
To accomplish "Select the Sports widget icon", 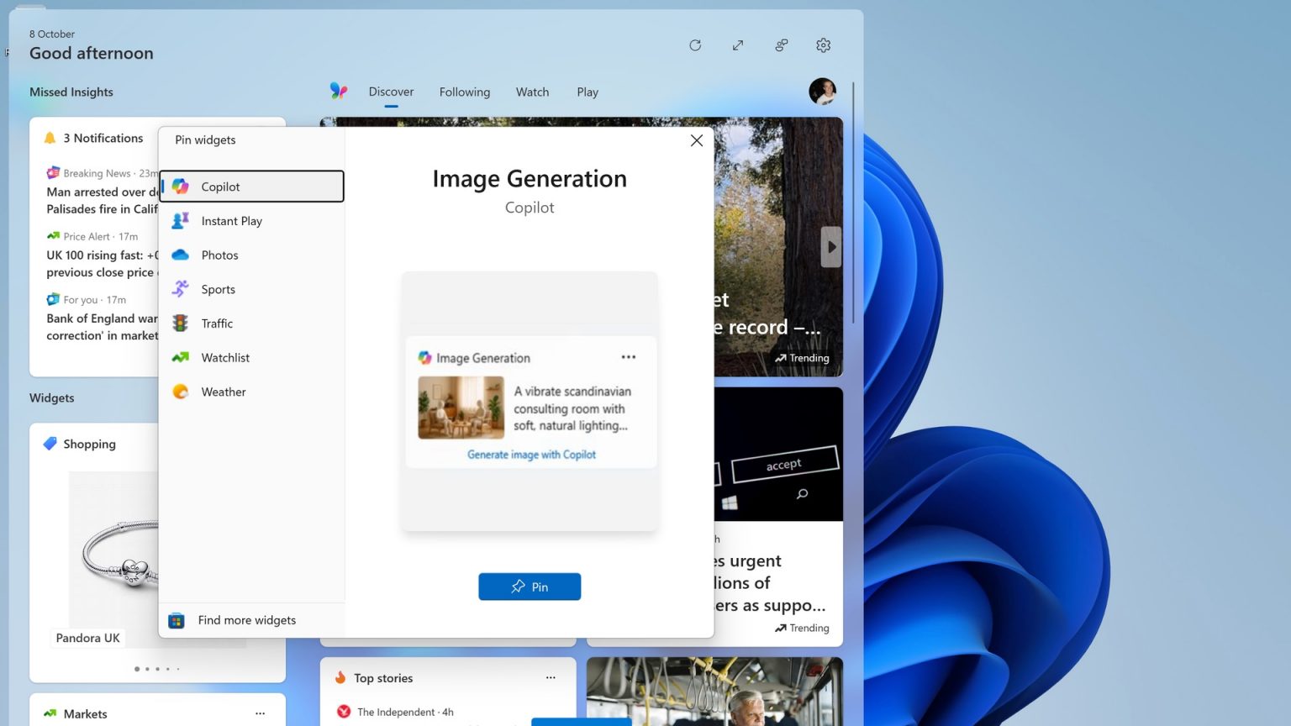I will click(x=180, y=289).
